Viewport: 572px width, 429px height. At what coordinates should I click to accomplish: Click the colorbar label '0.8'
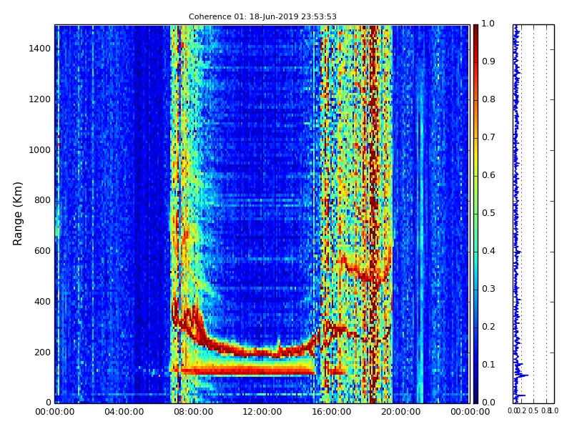(488, 99)
